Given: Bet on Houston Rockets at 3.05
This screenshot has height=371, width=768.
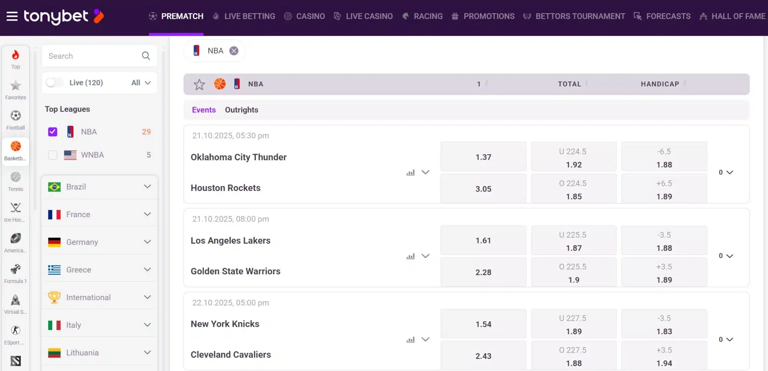Looking at the screenshot, I should coord(483,189).
